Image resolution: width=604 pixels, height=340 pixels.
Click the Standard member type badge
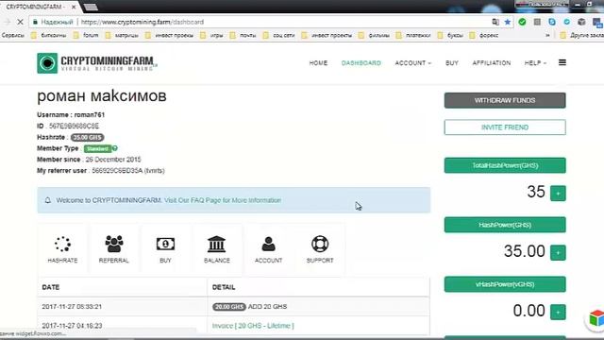pos(97,148)
